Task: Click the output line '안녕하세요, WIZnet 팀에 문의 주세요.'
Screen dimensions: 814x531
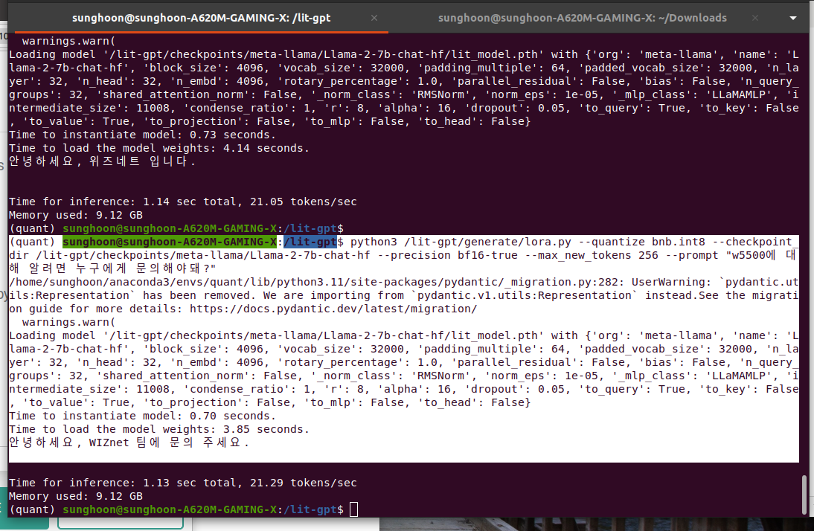Action: pos(129,442)
